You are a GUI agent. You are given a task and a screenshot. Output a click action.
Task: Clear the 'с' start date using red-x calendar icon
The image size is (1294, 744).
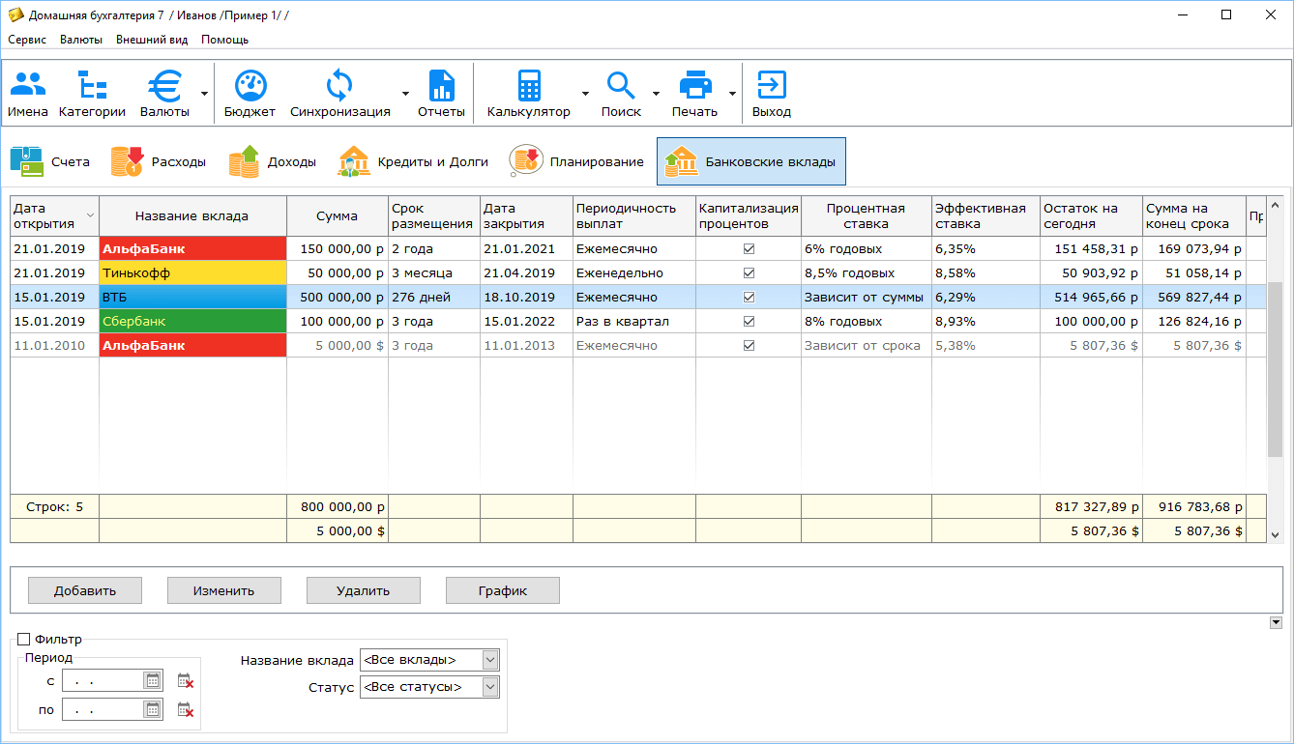pyautogui.click(x=186, y=681)
